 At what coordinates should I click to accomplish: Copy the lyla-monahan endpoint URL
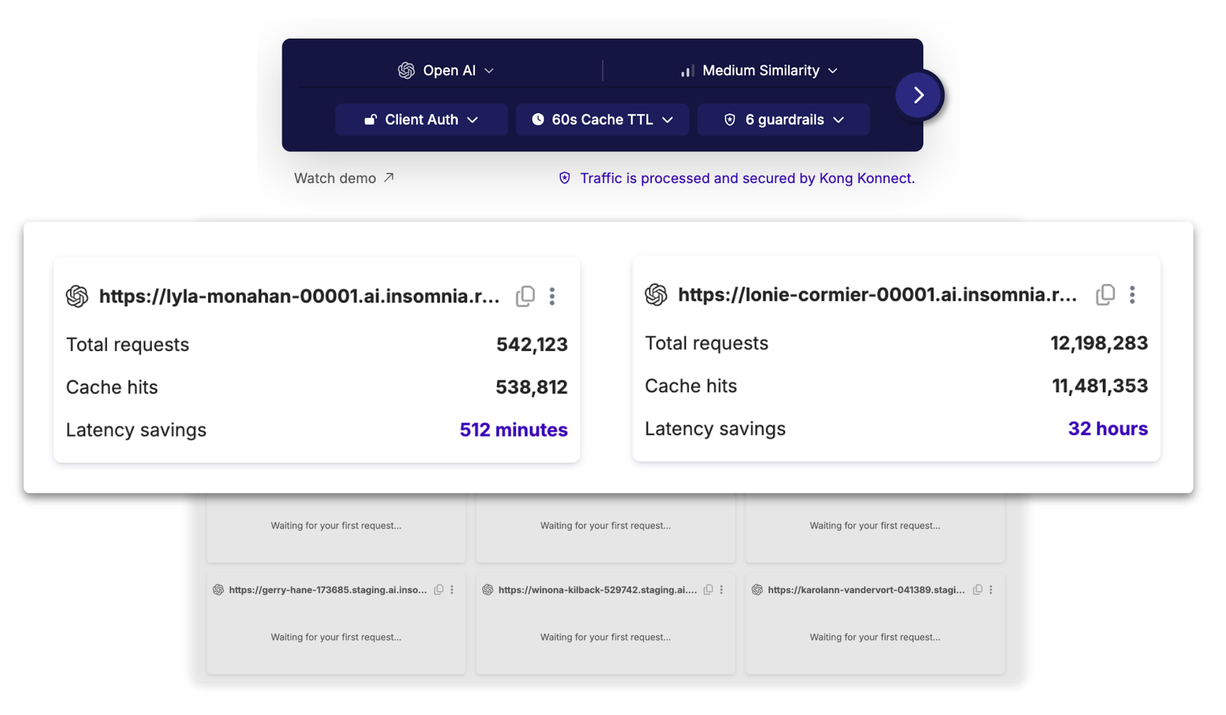(x=525, y=296)
